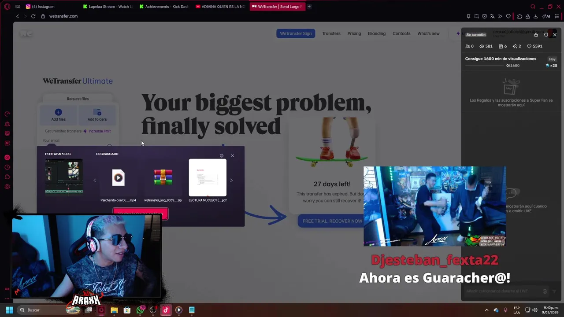Screen dimensions: 564x317
Task: Click the pinboard pin icon in toolbar
Action: (468, 16)
